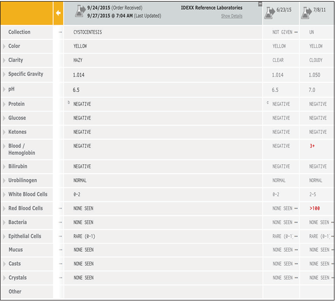Expand the Protein row
335x301 pixels.
[x=4, y=104]
